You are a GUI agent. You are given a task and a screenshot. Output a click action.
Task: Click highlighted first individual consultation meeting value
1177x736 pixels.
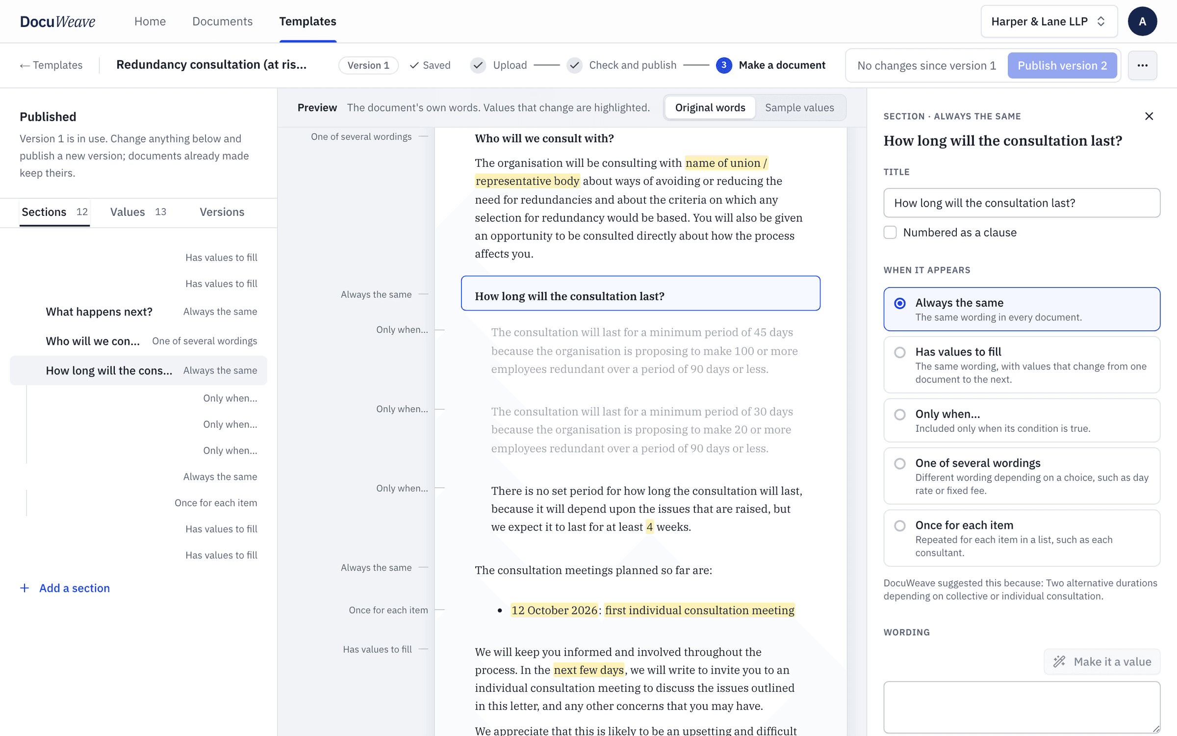point(699,610)
